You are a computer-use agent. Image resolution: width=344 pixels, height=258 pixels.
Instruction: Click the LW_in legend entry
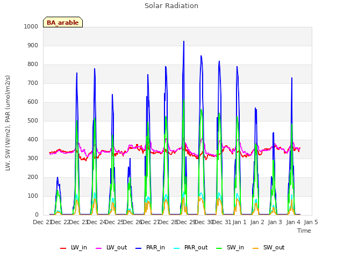(x=74, y=248)
